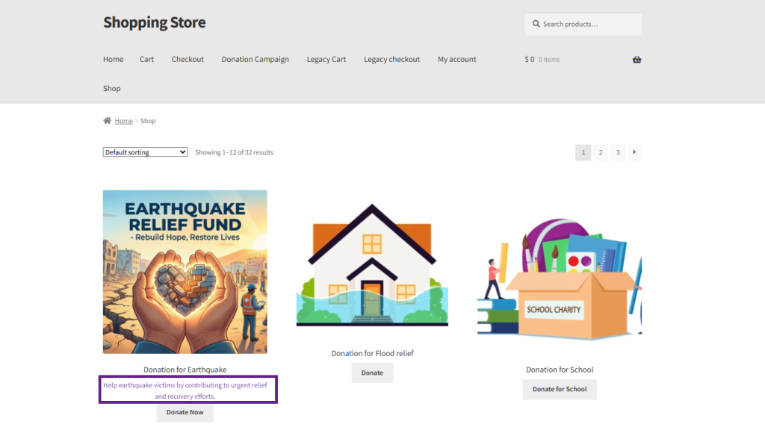This screenshot has height=442, width=765.
Task: Click the Home breadcrumb link
Action: pyautogui.click(x=124, y=121)
